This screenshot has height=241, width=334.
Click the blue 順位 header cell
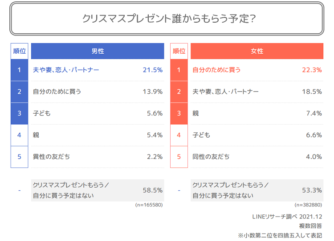tap(20, 51)
